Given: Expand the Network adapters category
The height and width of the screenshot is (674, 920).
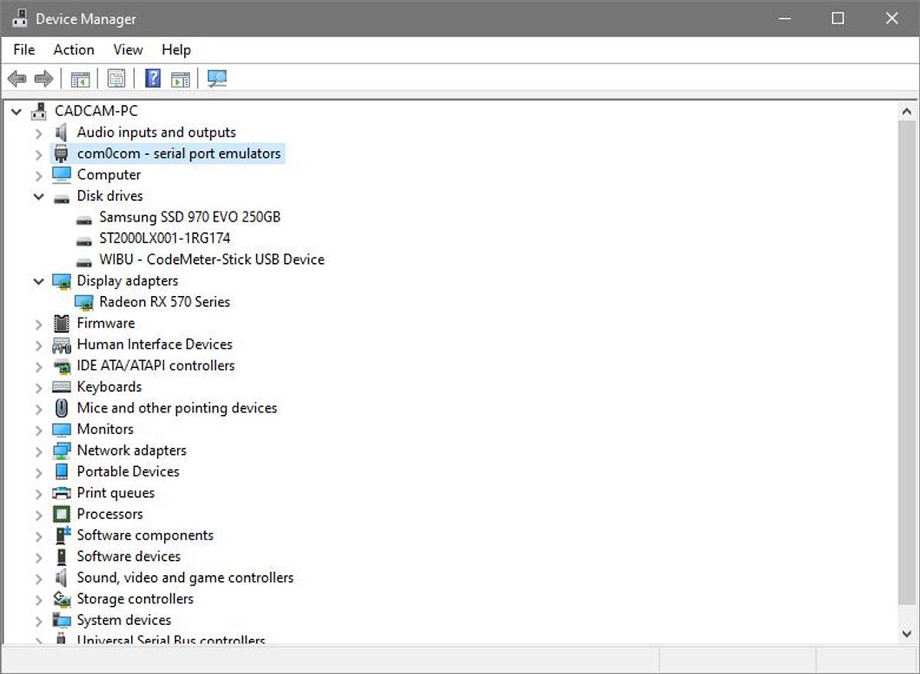Looking at the screenshot, I should tap(38, 451).
